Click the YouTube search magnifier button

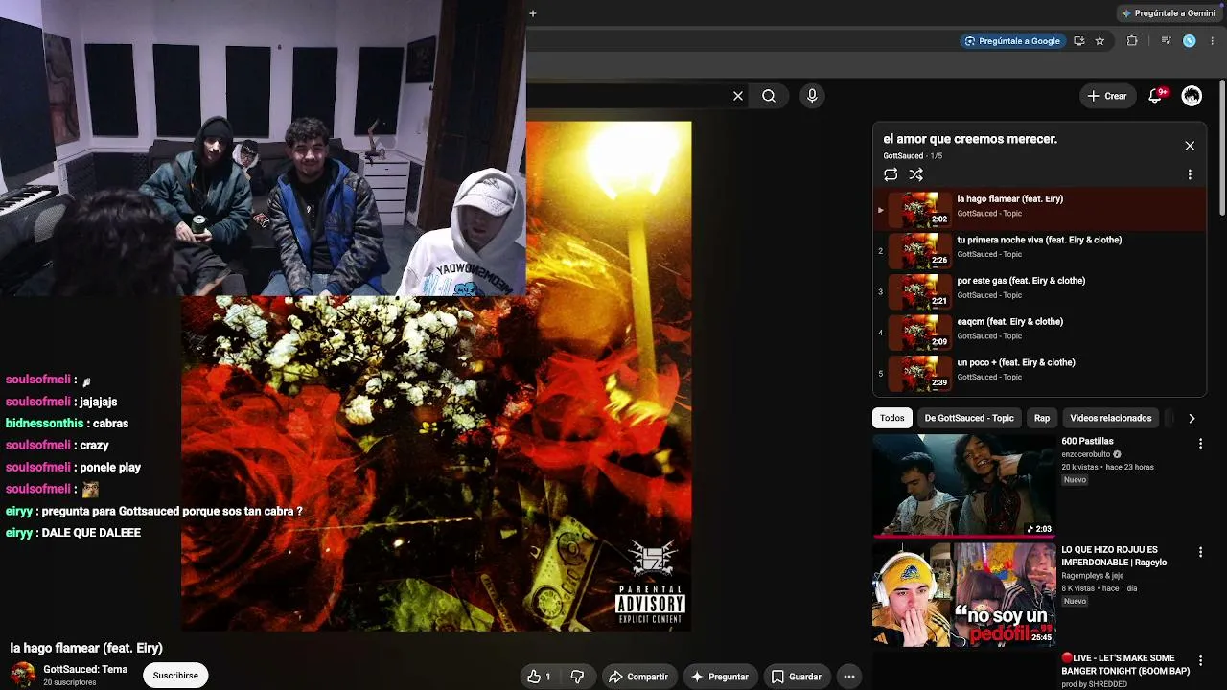[x=769, y=96]
